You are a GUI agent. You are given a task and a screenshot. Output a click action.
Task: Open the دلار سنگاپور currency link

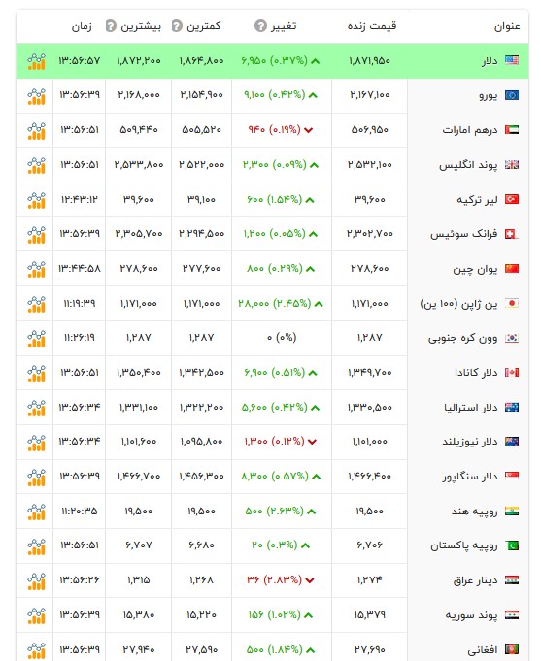pyautogui.click(x=470, y=478)
